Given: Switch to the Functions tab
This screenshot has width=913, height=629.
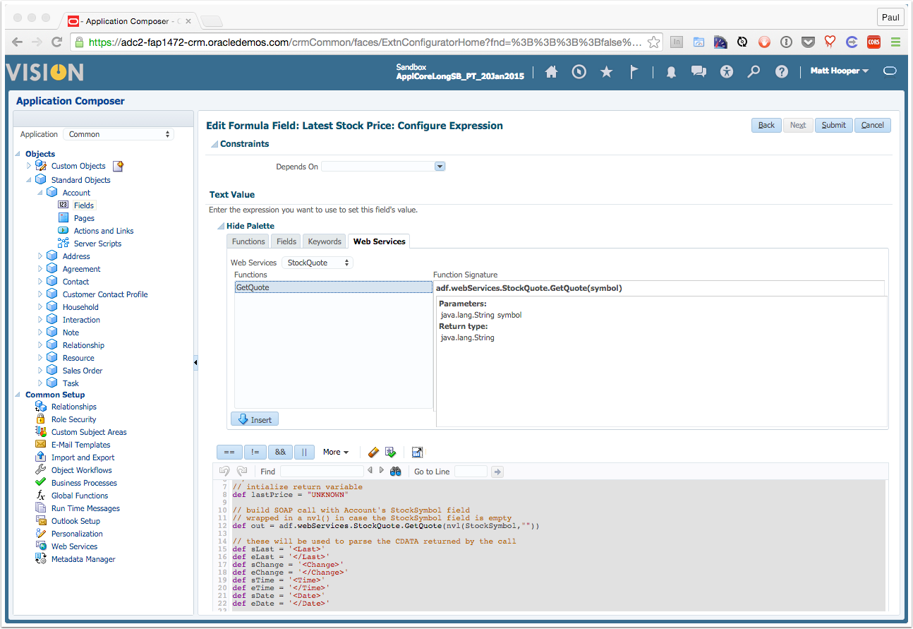Looking at the screenshot, I should coord(248,241).
